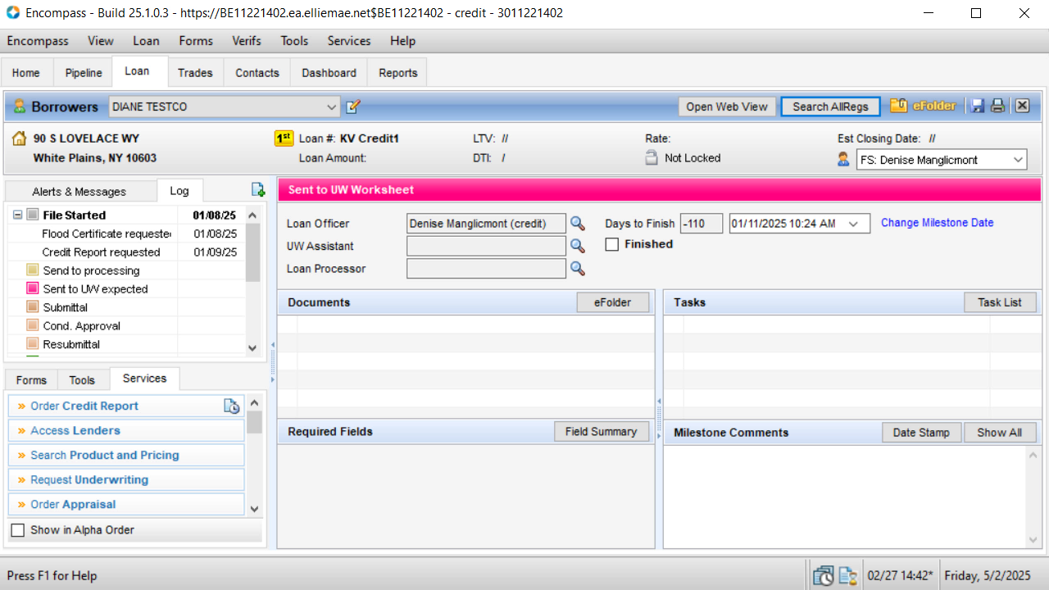Click the pink Sent to UW expected icon
The height and width of the screenshot is (590, 1049).
click(33, 288)
